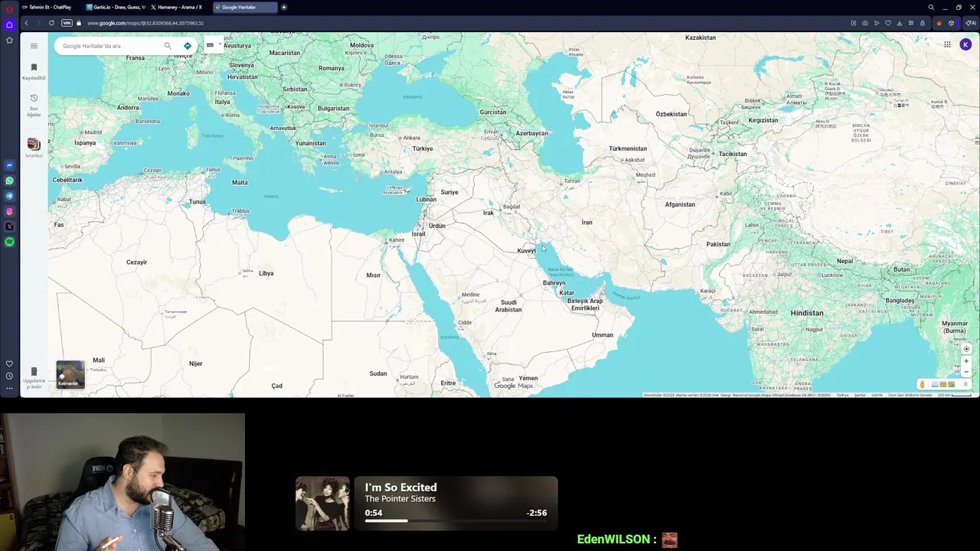Go back to previous page
Viewport: 980px width, 551px height.
[26, 23]
